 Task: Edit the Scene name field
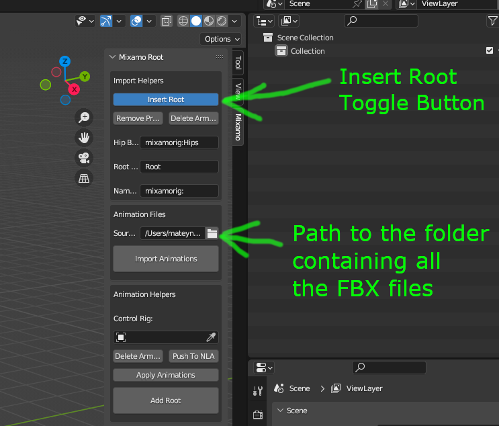tap(318, 4)
